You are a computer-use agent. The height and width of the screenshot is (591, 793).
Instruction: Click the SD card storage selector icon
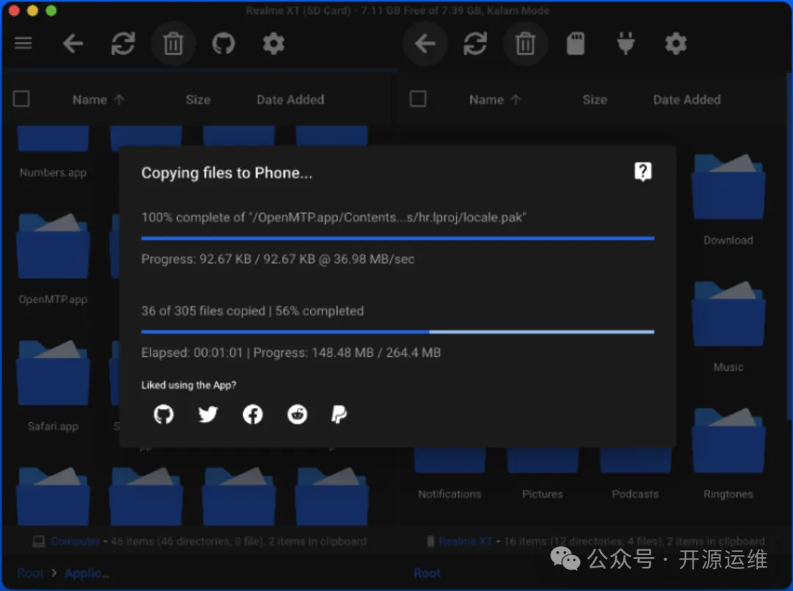tap(576, 44)
